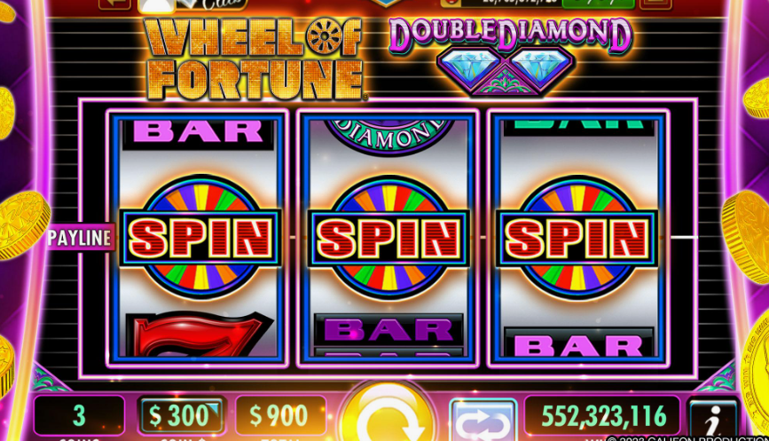Open the $300 coin value selector
769x441 pixels.
pyautogui.click(x=181, y=415)
